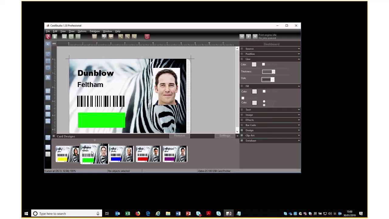Click the red refresh icon in toolbar
389x219 pixels.
click(48, 36)
